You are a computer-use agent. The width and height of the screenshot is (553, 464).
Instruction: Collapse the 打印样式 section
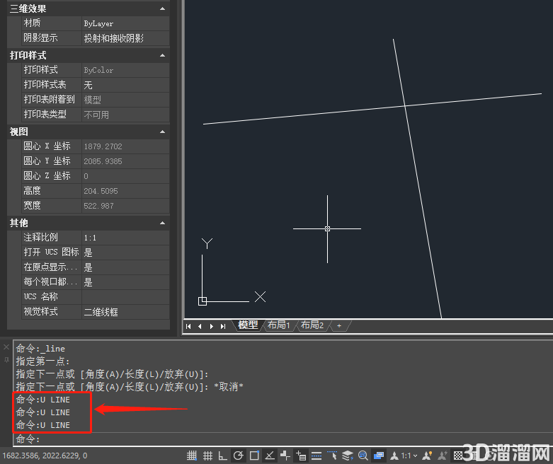[x=162, y=55]
